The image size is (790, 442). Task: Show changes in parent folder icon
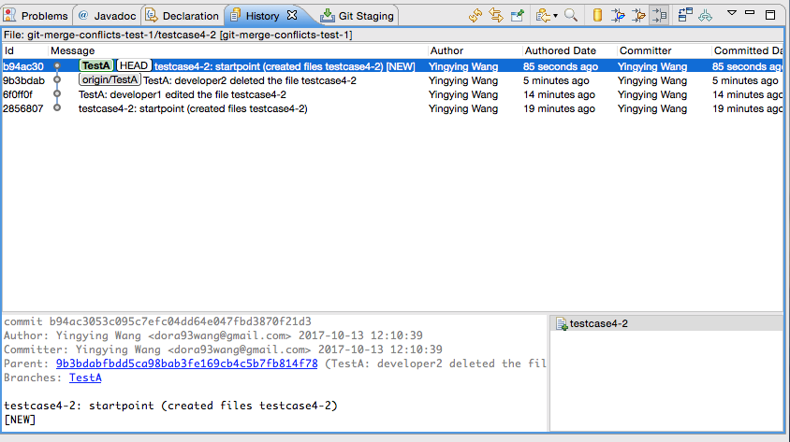(638, 16)
